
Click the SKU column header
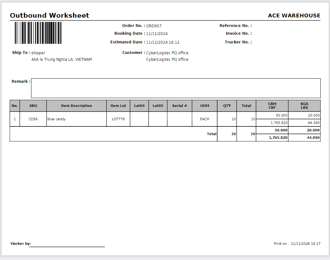33,106
